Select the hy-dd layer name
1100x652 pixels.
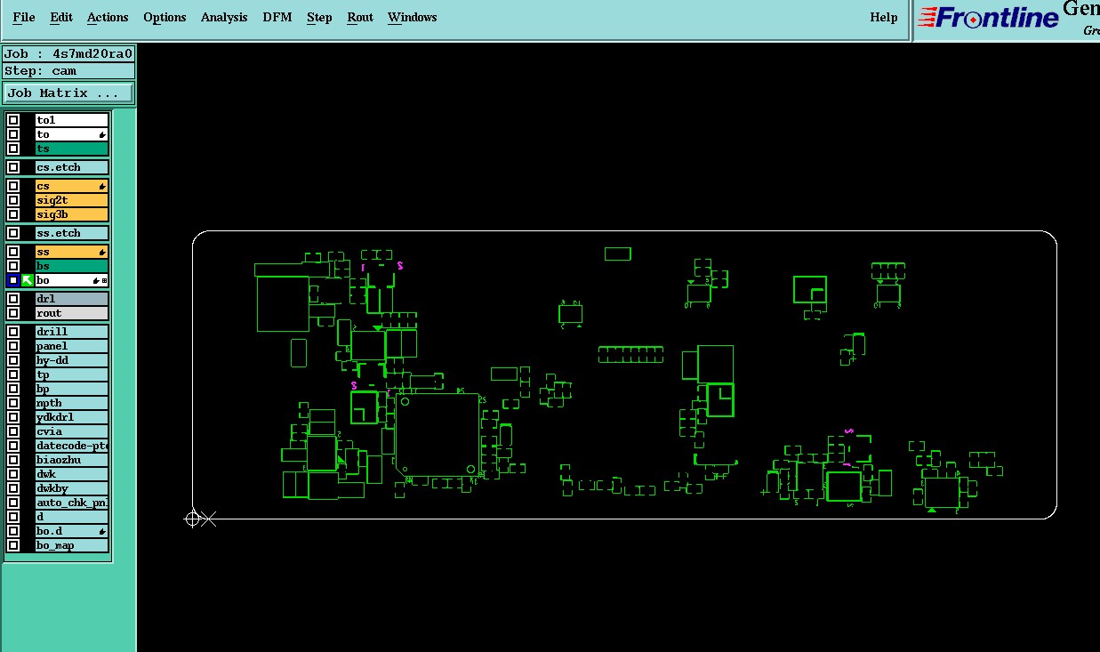(72, 360)
